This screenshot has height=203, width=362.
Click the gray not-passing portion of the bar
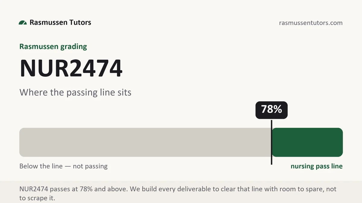(x=145, y=142)
